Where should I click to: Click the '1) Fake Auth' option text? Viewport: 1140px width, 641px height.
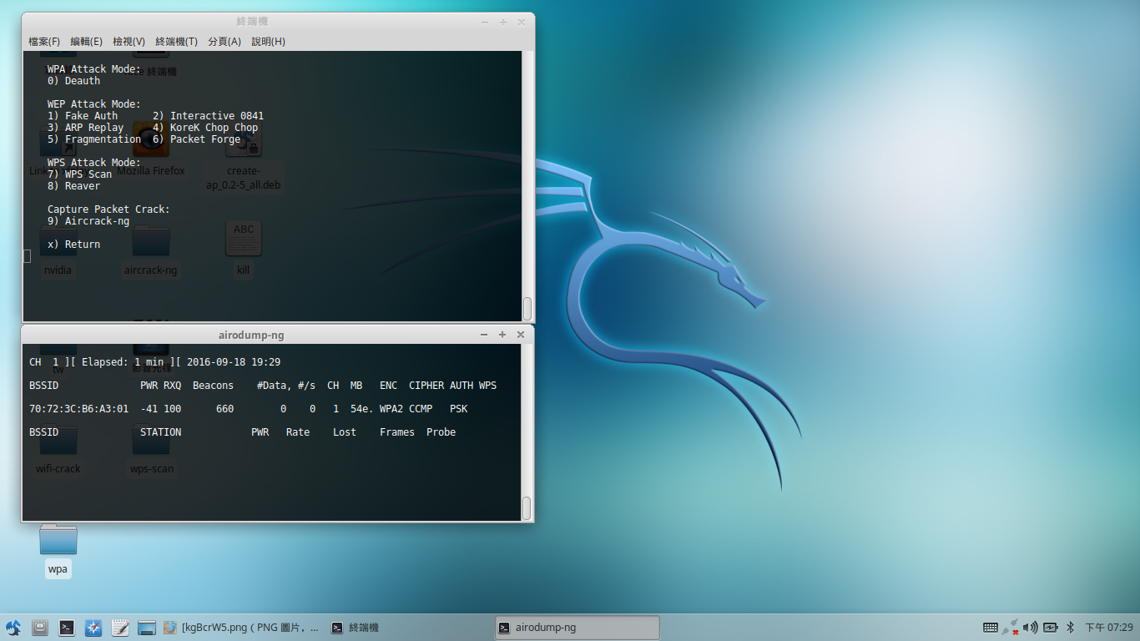click(83, 116)
